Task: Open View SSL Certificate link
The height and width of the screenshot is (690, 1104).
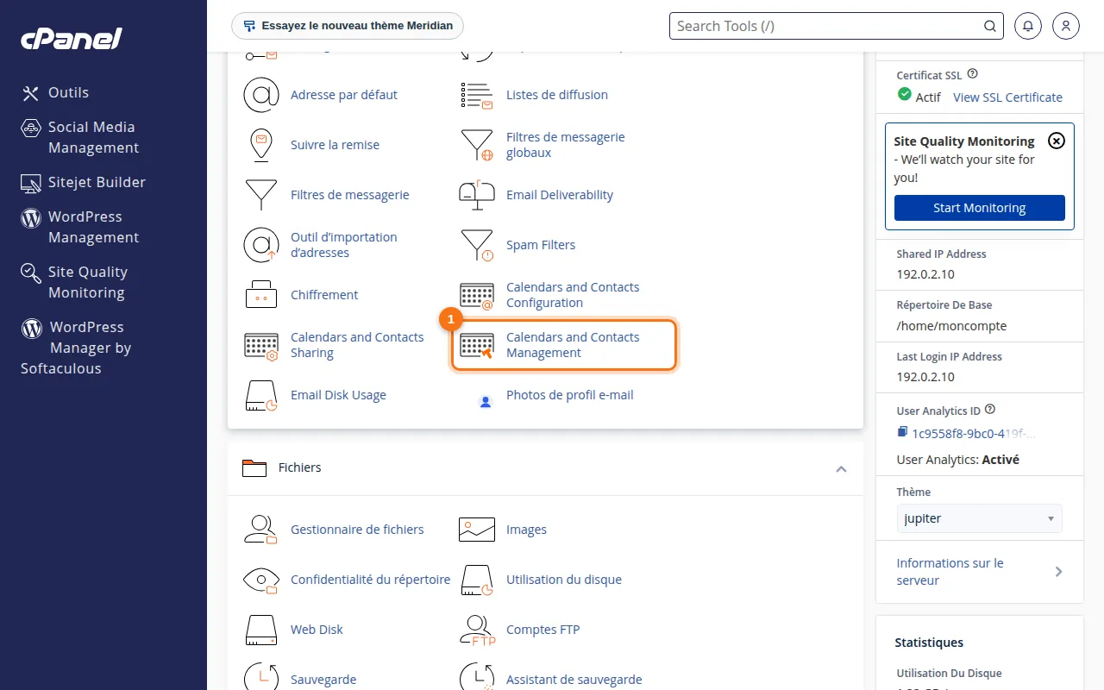Action: [1007, 97]
